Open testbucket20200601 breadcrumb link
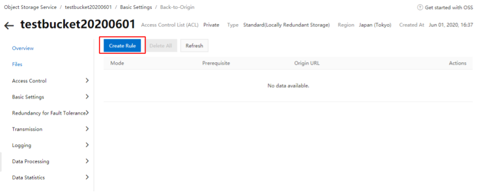This screenshot has width=481, height=196. tap(88, 7)
